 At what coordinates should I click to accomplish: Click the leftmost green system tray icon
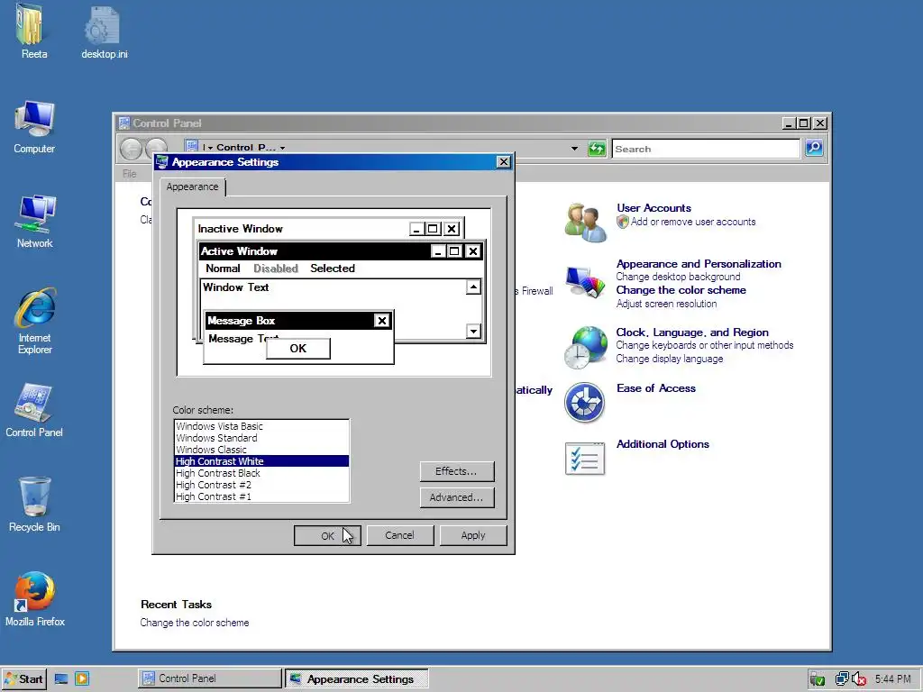tap(817, 679)
